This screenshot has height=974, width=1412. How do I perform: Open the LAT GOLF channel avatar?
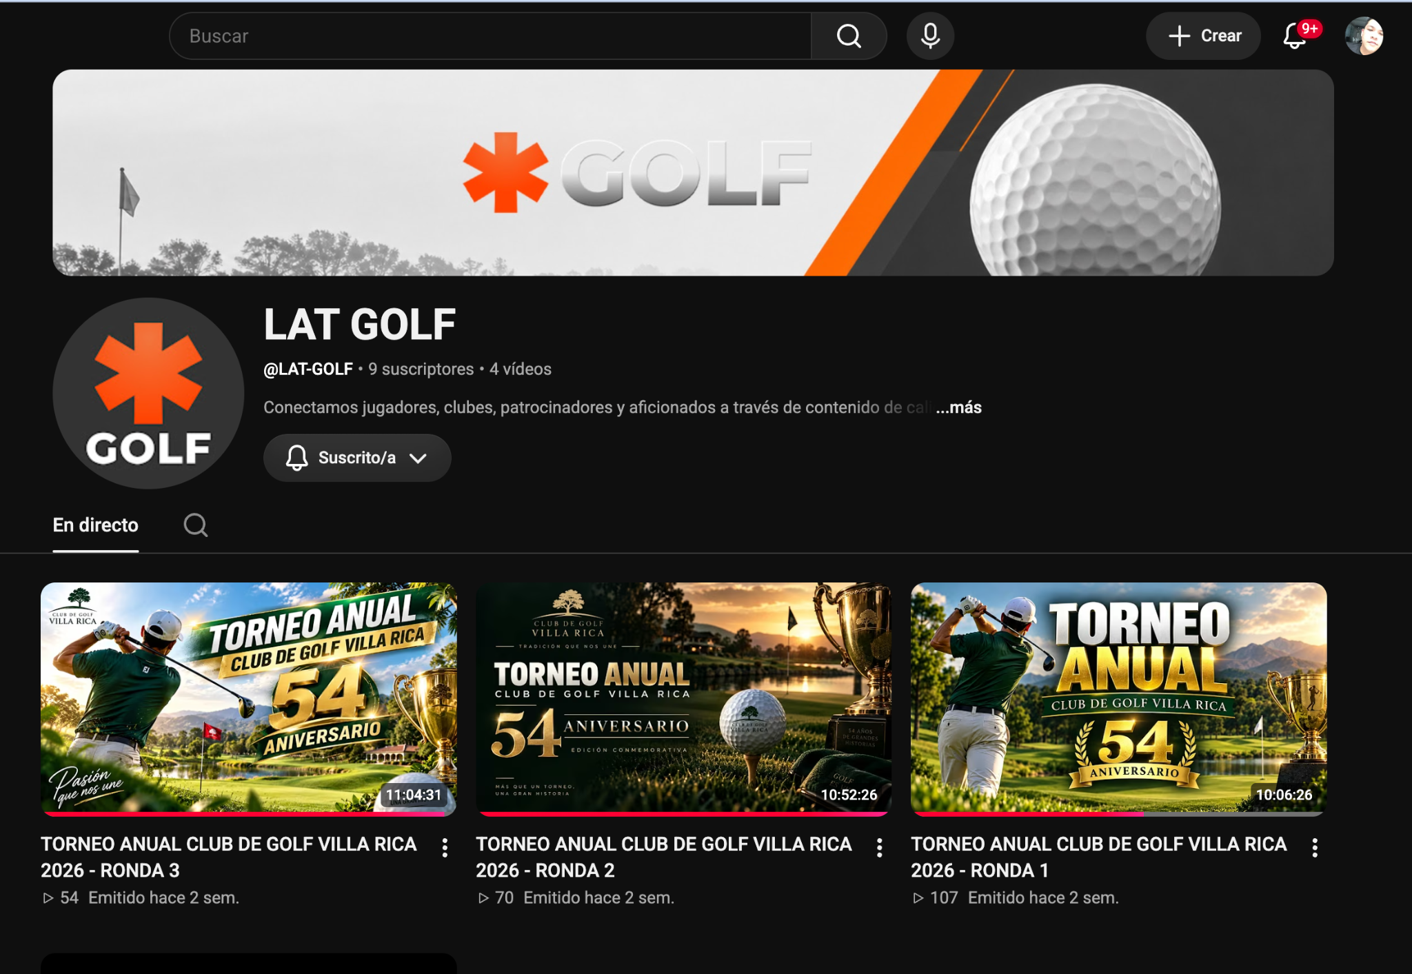point(148,394)
